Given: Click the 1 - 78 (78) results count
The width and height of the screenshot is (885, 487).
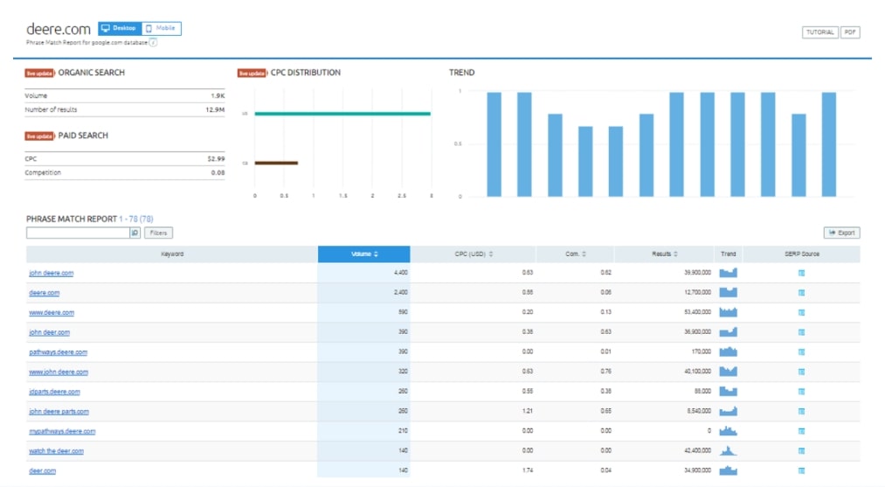Looking at the screenshot, I should tap(136, 219).
